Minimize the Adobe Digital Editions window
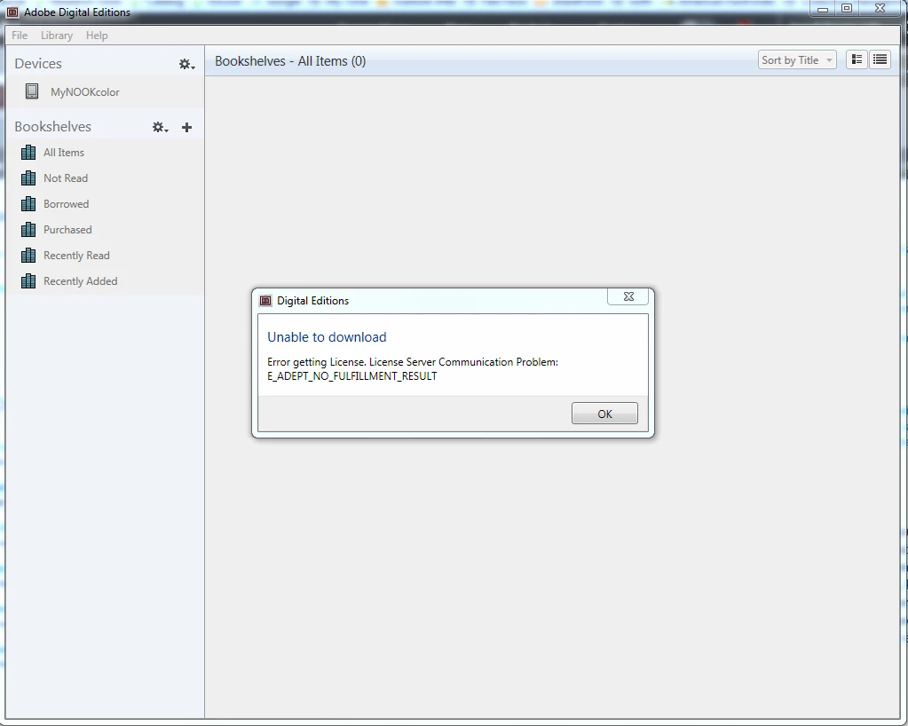Viewport: 908px width, 726px height. point(822,9)
